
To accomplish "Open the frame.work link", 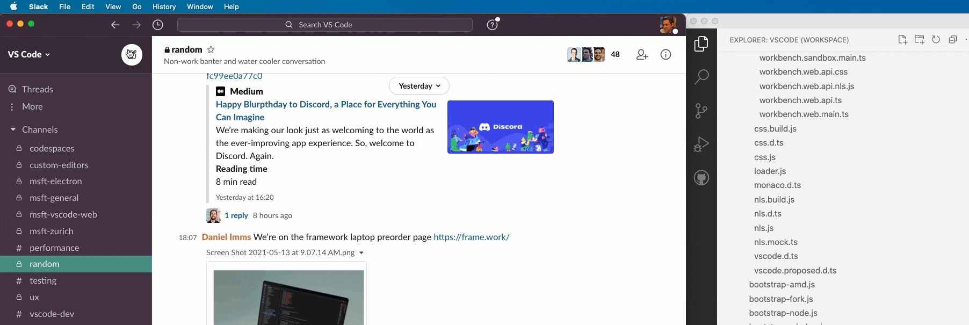I will tap(472, 237).
